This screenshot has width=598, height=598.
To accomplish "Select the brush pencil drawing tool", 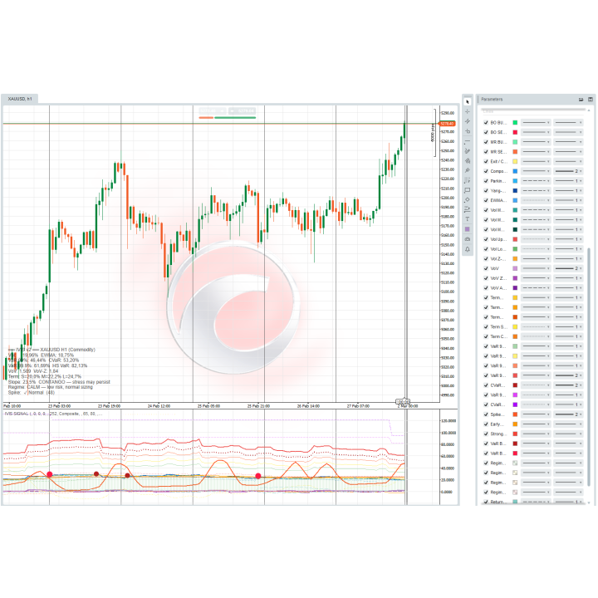I will 467,151.
